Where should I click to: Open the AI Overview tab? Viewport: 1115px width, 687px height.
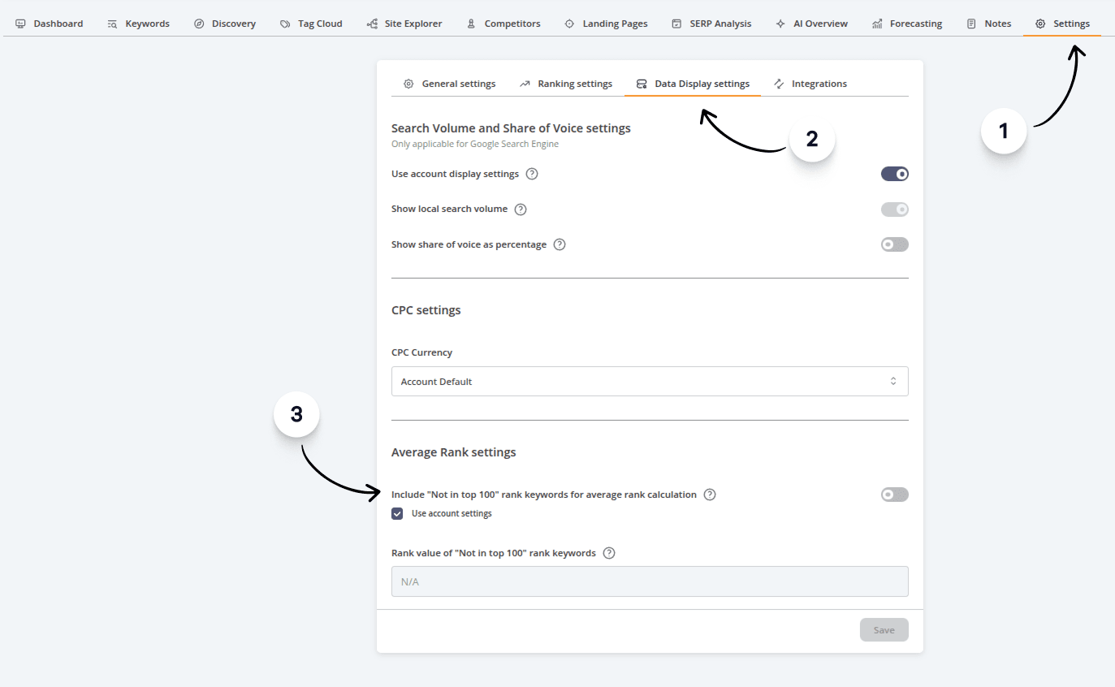812,24
